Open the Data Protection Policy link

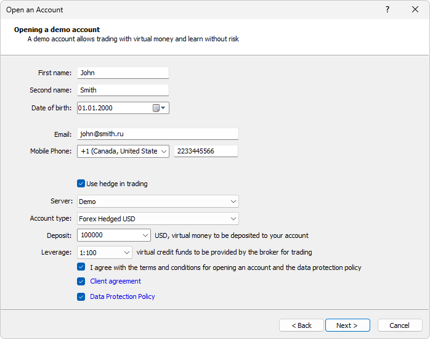[123, 296]
